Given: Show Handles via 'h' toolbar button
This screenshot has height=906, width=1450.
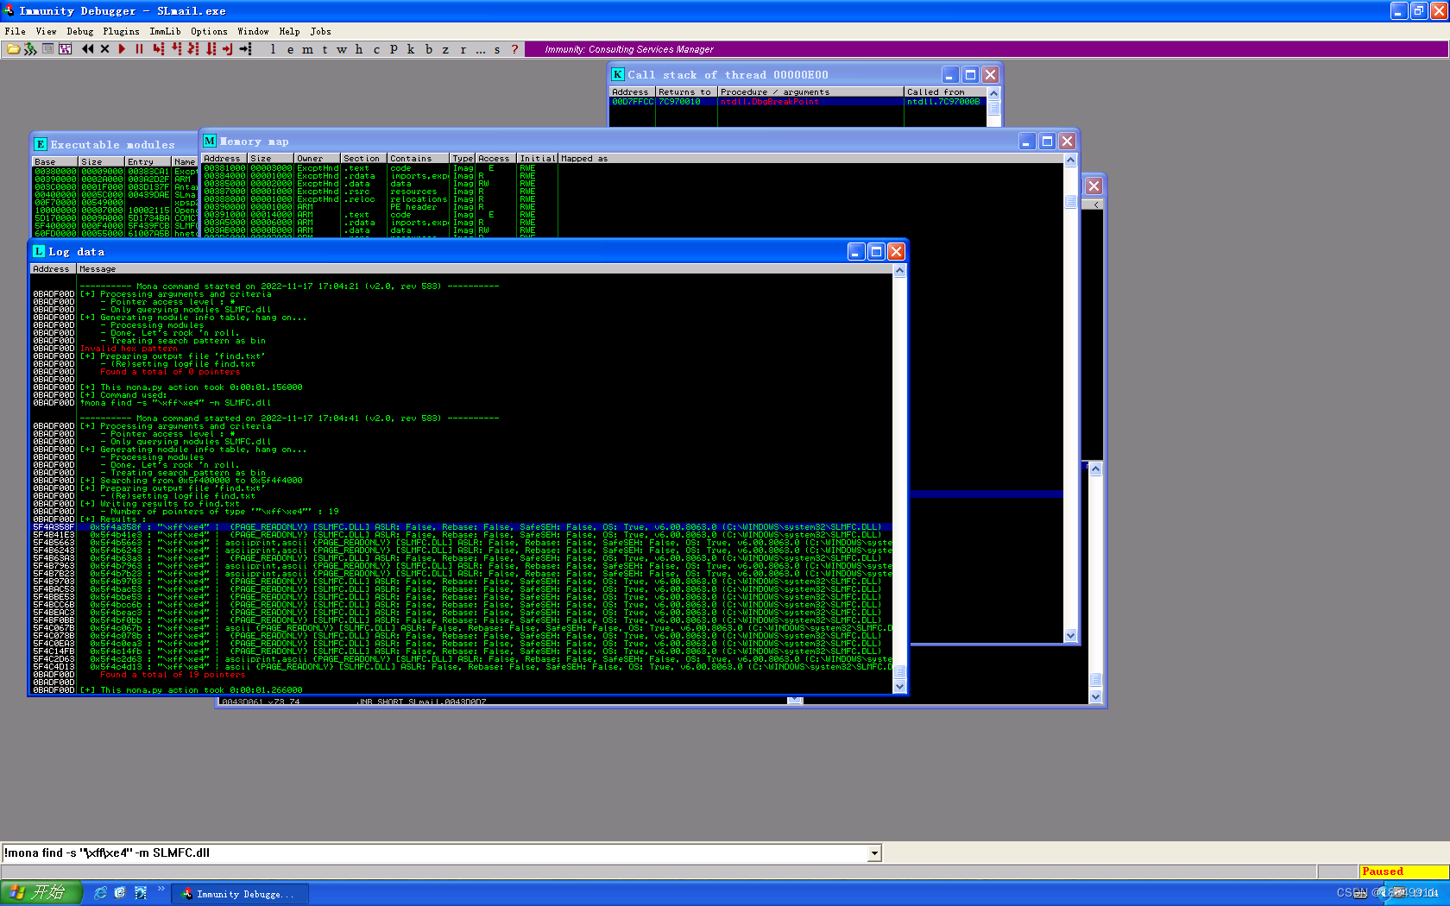Looking at the screenshot, I should click(x=359, y=49).
